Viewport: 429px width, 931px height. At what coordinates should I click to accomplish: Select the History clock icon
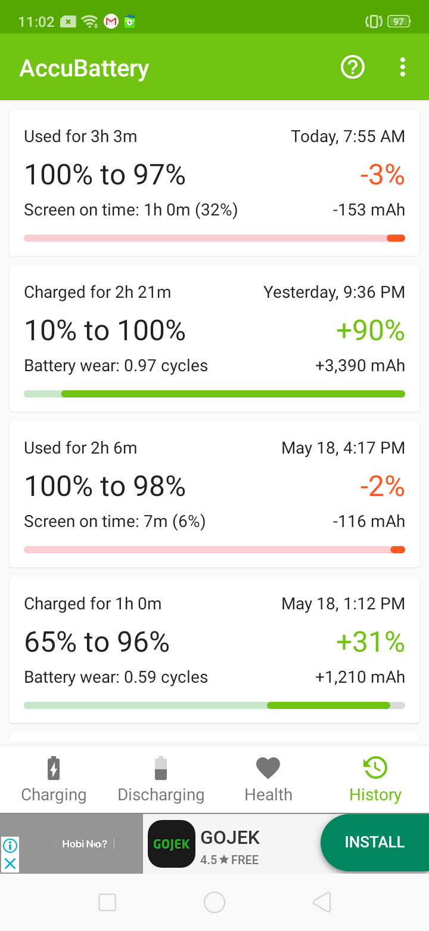pos(375,768)
